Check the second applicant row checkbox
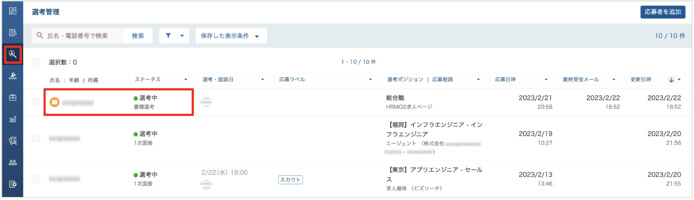 coord(36,138)
